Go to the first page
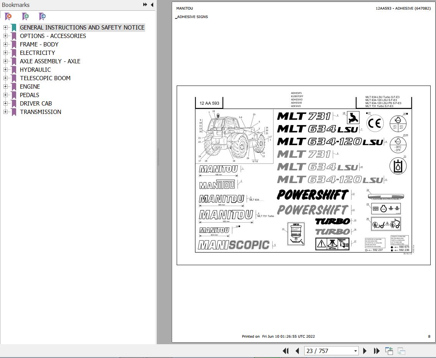 pyautogui.click(x=285, y=351)
